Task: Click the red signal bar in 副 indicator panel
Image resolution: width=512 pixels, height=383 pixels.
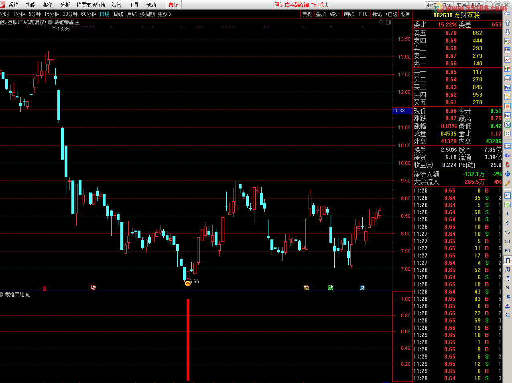Action: point(188,339)
